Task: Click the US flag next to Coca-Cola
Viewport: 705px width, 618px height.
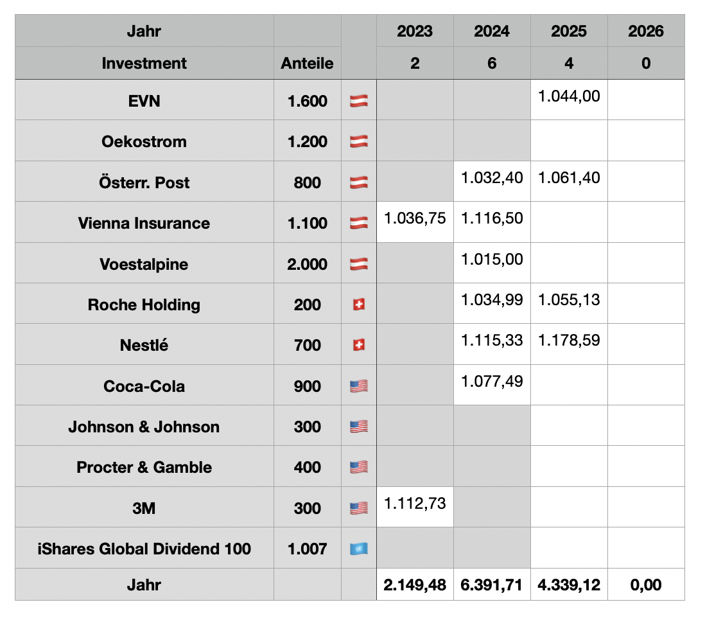Action: [358, 386]
